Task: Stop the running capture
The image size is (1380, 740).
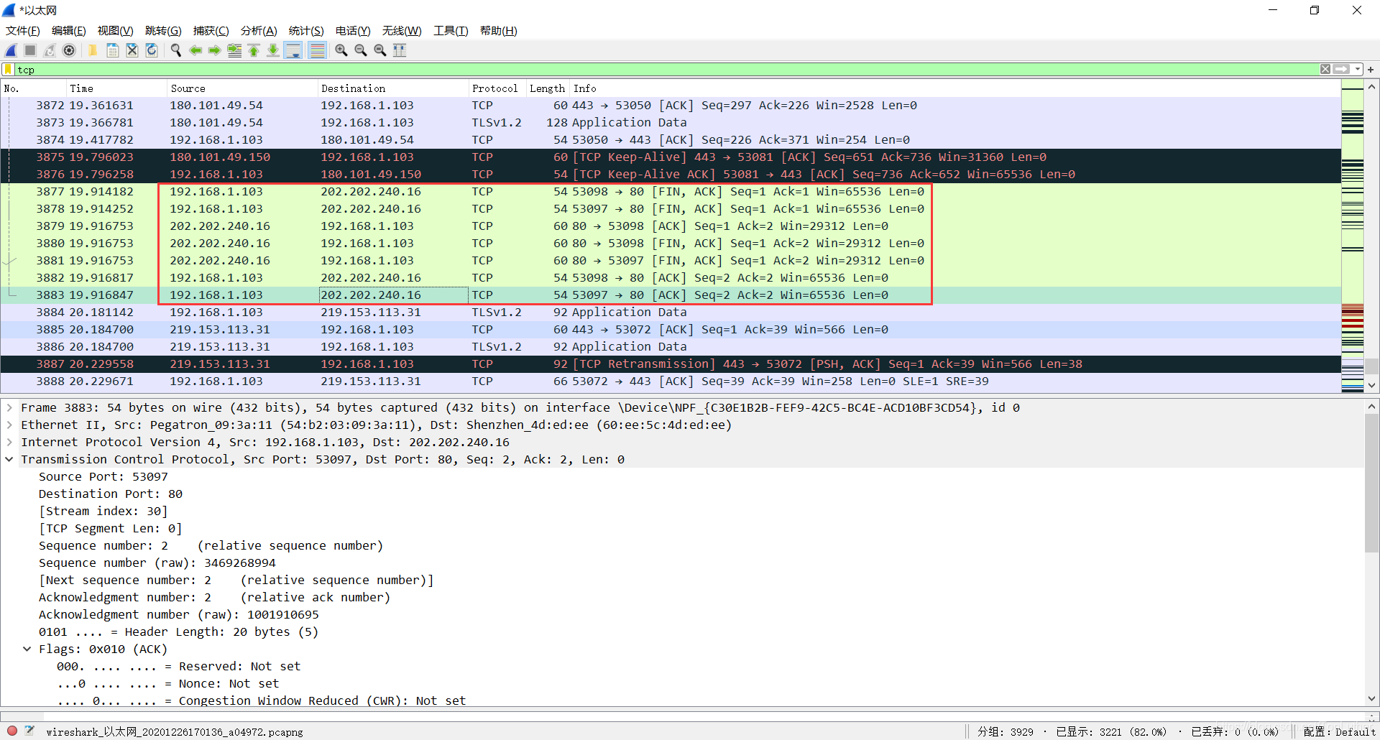Action: 30,50
